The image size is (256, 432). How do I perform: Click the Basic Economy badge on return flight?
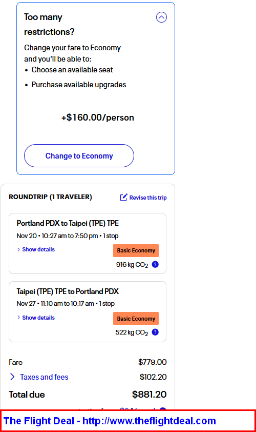[136, 319]
